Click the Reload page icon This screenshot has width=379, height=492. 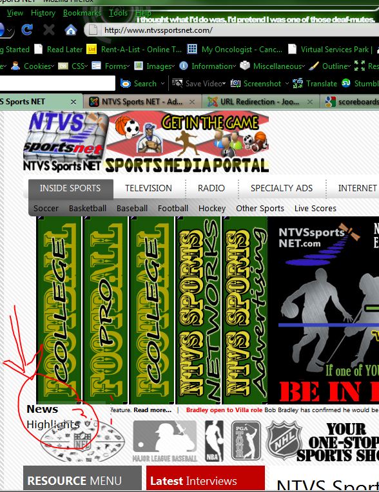point(27,30)
